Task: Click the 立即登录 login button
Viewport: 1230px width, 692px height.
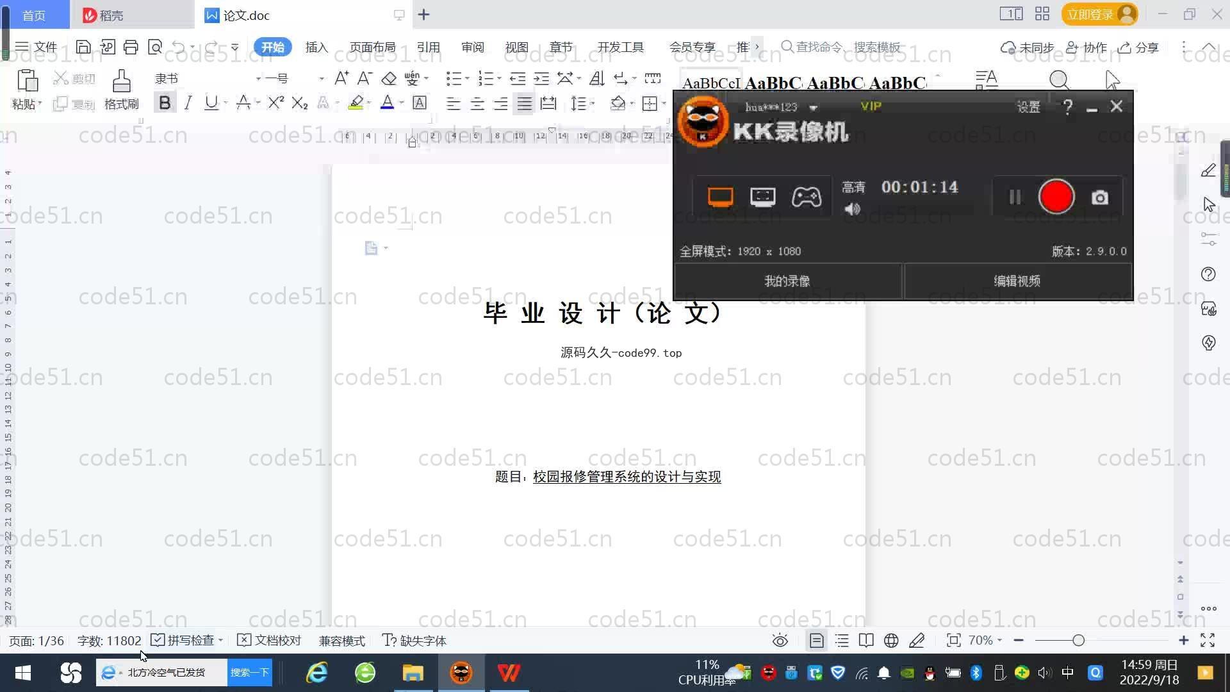Action: tap(1100, 14)
